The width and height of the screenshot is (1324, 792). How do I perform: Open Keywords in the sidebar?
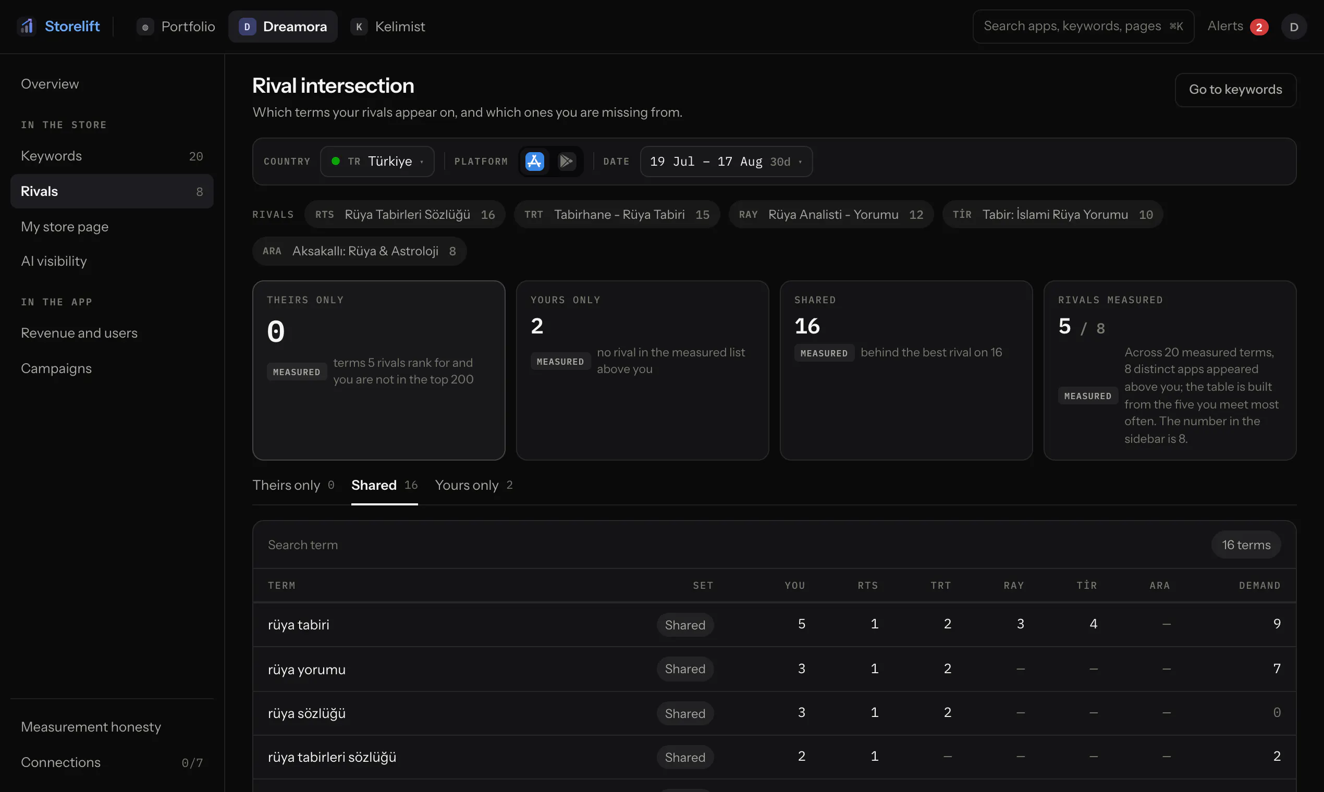pyautogui.click(x=112, y=156)
